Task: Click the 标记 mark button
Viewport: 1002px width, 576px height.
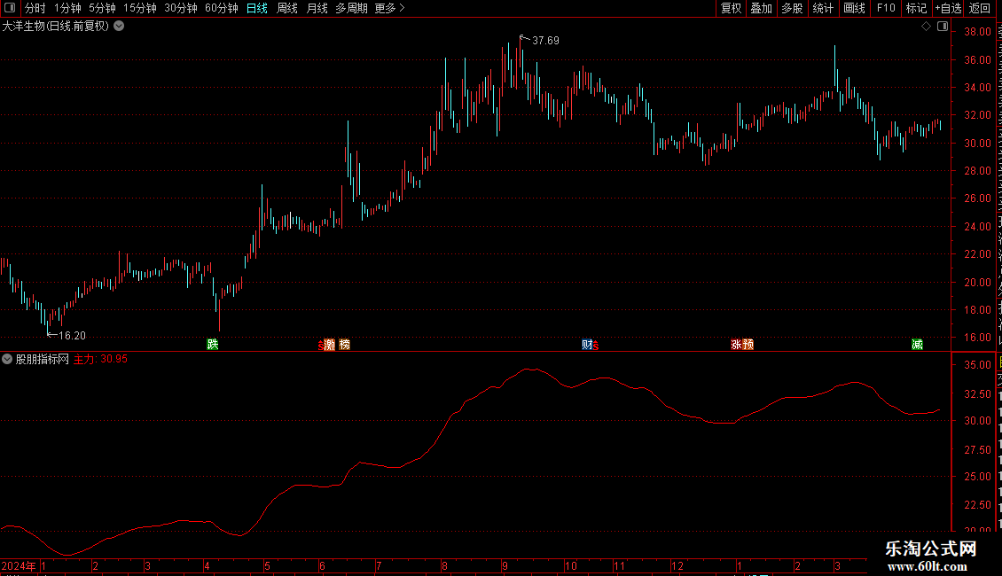Action: pos(916,8)
